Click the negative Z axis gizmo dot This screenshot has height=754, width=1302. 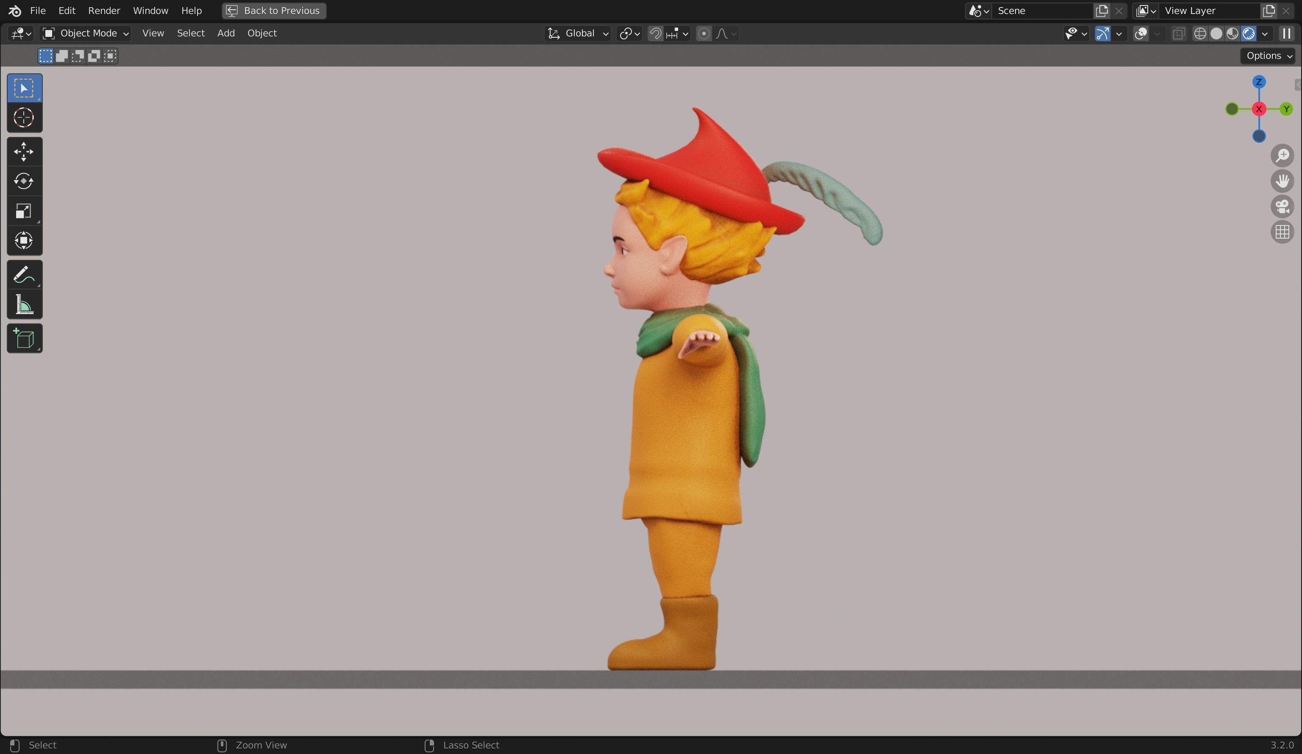tap(1259, 136)
